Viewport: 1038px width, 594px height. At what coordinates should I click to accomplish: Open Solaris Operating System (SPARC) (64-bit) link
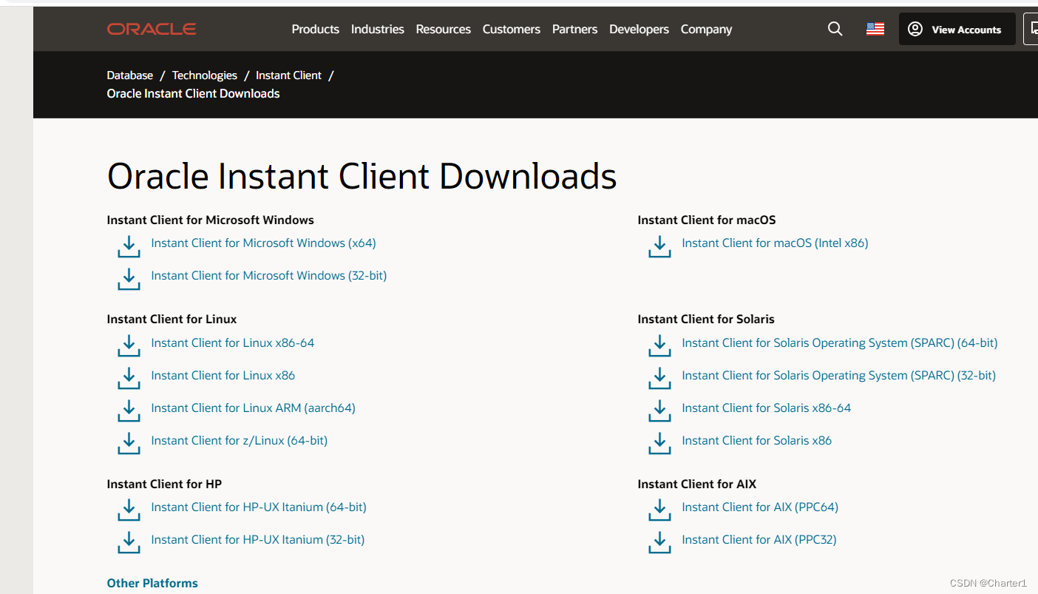pos(840,342)
